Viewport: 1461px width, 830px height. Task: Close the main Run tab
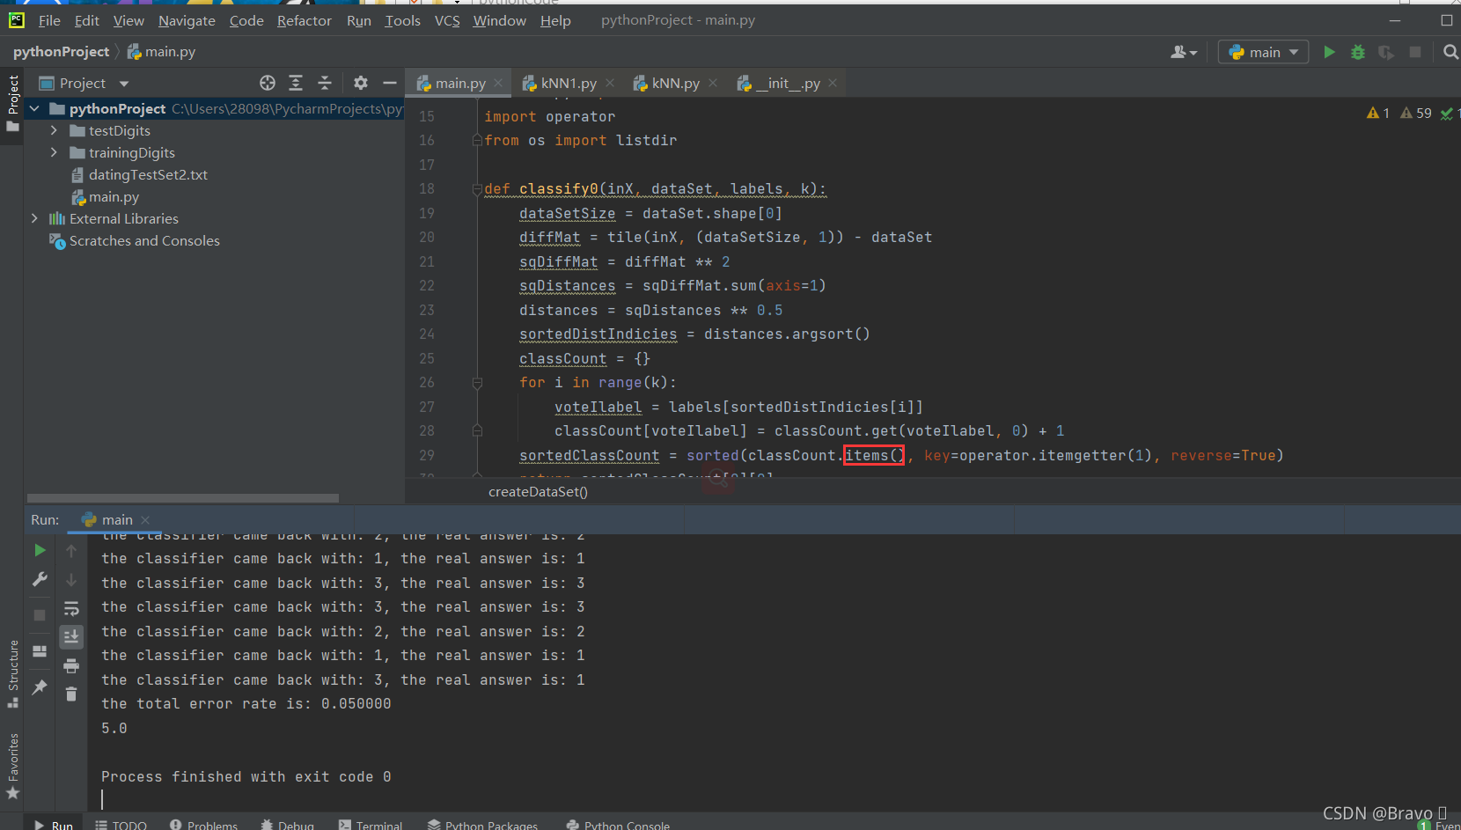[145, 520]
